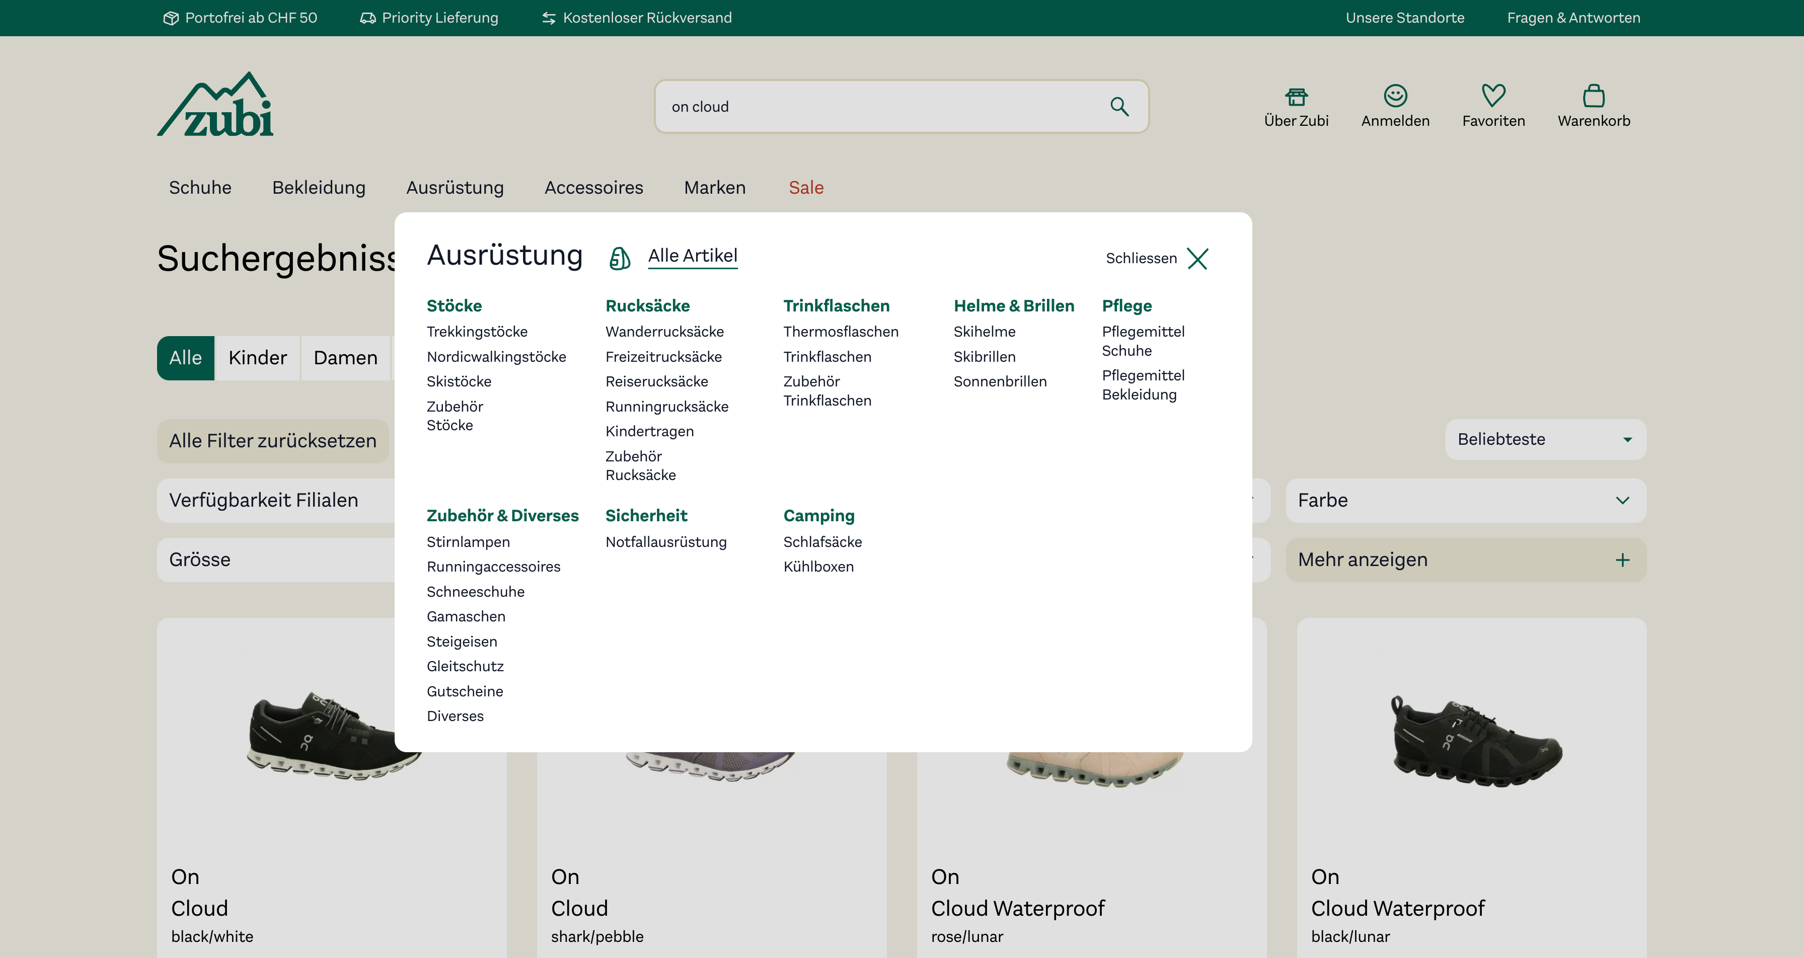
Task: Open the Sale menu item
Action: (805, 188)
